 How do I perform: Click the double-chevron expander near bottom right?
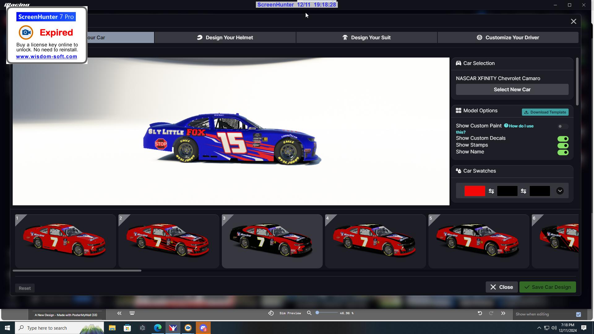click(503, 313)
